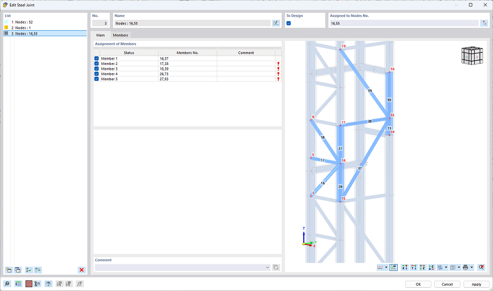493x291 pixels.
Task: Click the view in Z direction icon
Action: (422, 267)
